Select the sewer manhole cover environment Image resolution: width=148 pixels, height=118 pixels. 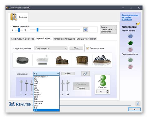coord(22,60)
